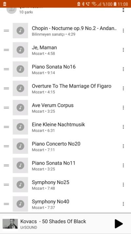Tap the music note icon of Symphony No25
131x234 pixels.
20,185
